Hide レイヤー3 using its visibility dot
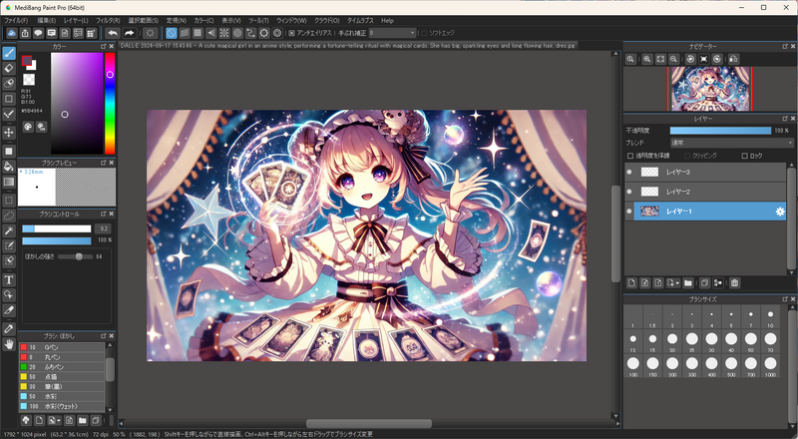 point(629,173)
